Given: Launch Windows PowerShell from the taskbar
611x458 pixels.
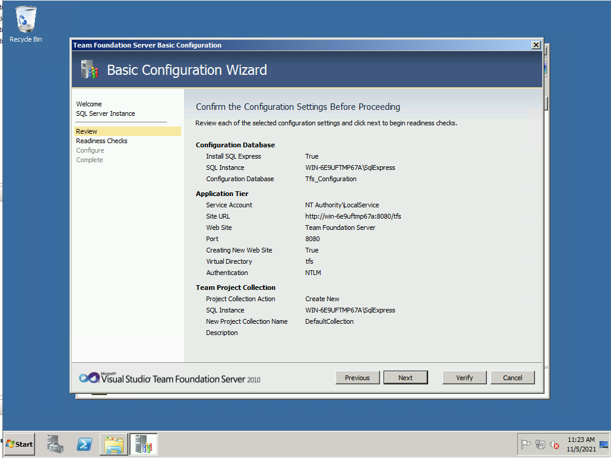Looking at the screenshot, I should [x=84, y=444].
